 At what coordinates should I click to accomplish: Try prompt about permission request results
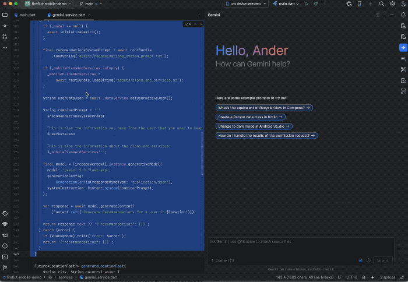[x=266, y=136]
